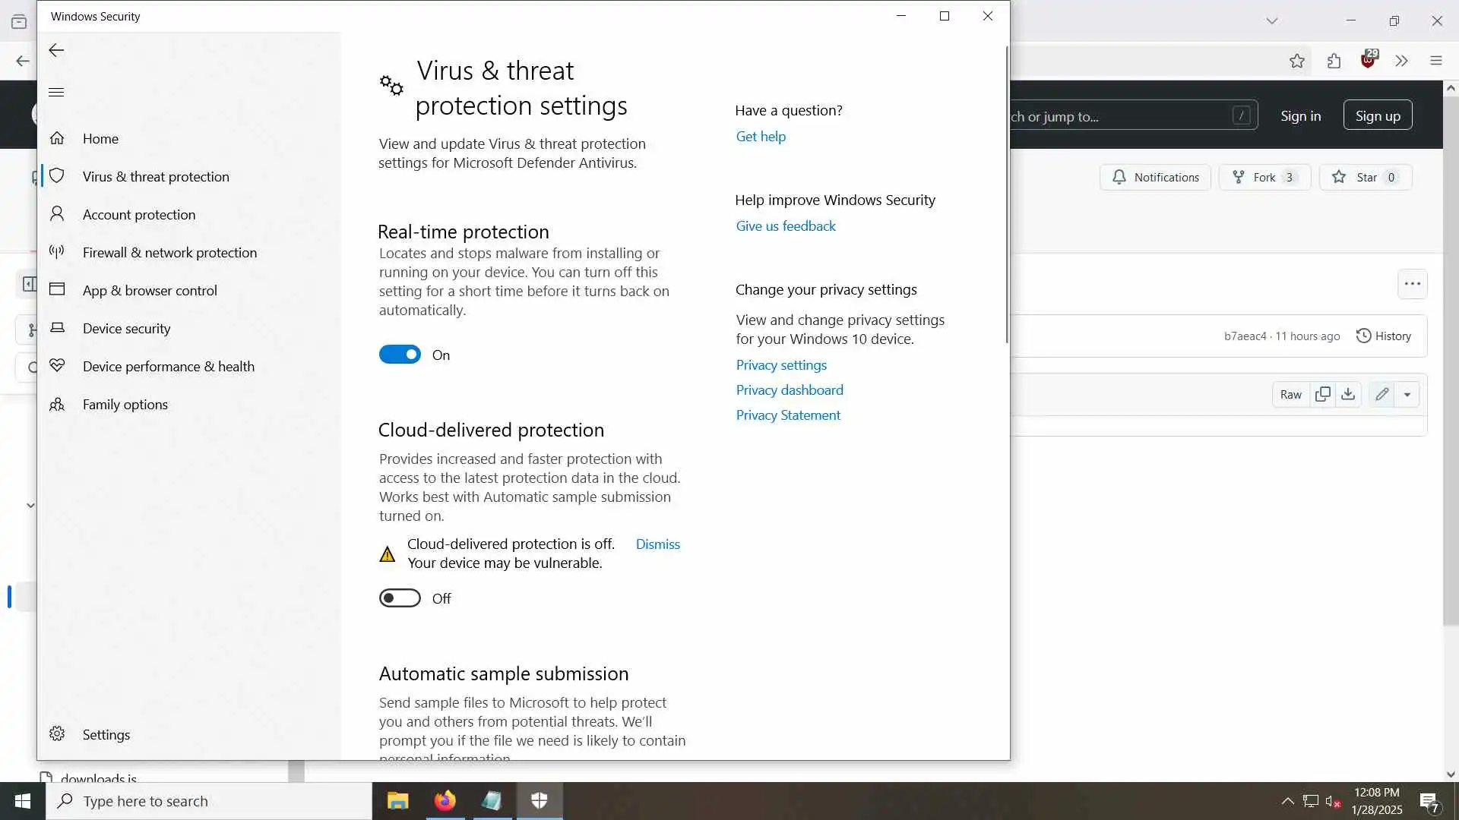
Task: Expand the Firefox toolbar overflow chevron
Action: tap(1401, 61)
